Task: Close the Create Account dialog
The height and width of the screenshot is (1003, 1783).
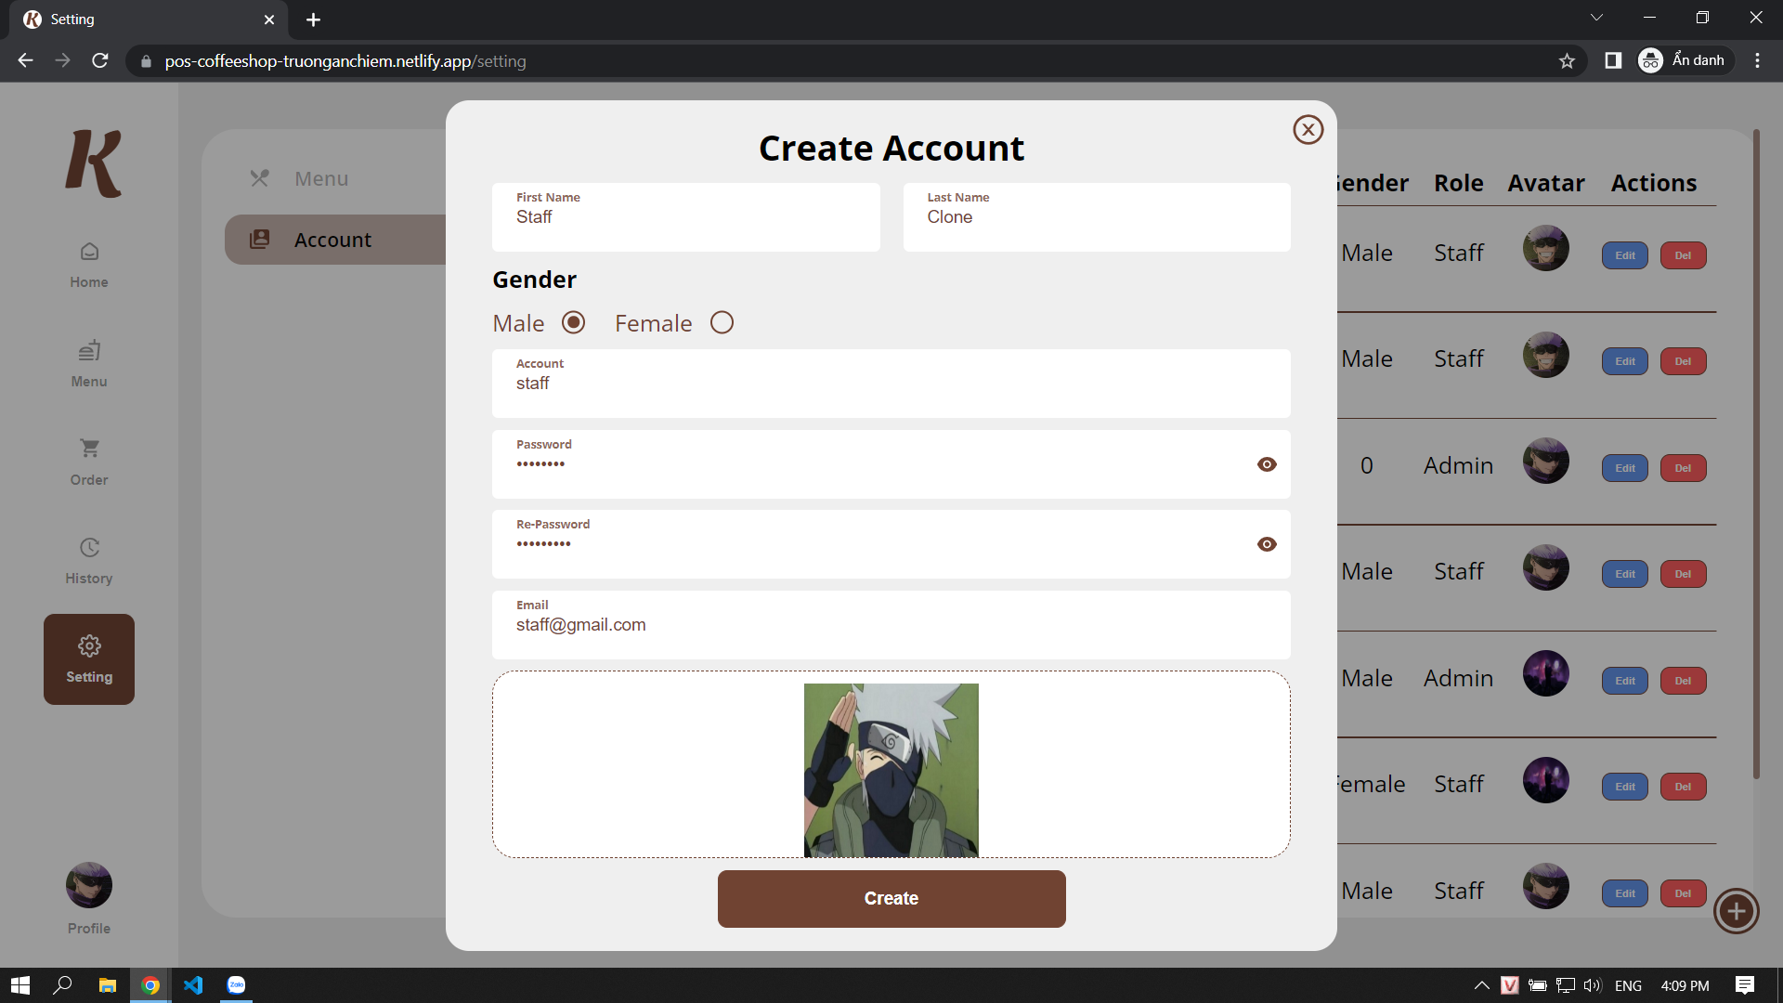Action: [x=1308, y=130]
